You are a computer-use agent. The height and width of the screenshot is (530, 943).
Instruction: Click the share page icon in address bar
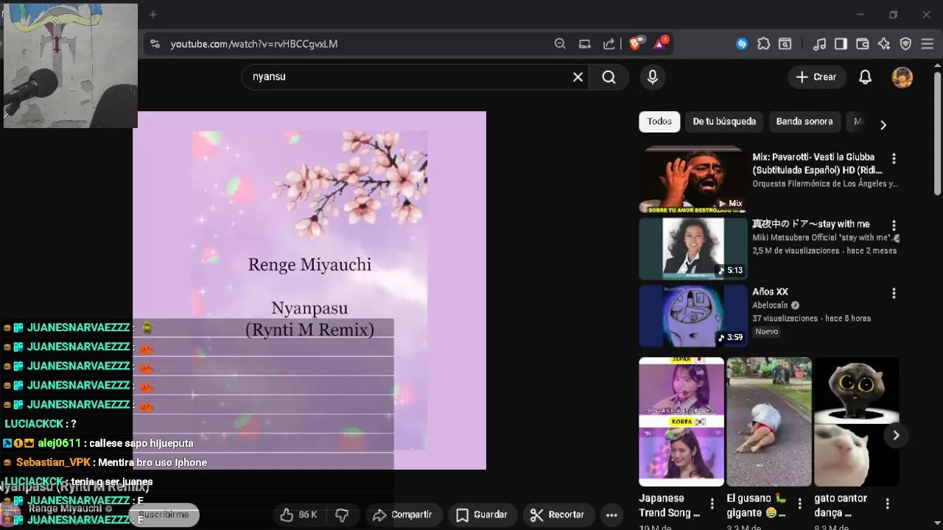(x=609, y=44)
